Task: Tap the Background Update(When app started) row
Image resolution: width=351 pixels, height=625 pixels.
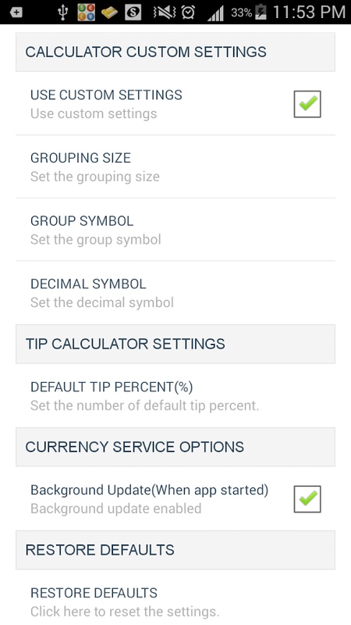Action: 175,498
